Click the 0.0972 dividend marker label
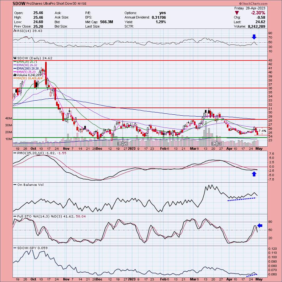This screenshot has width=282, height=282. pyautogui.click(x=123, y=144)
